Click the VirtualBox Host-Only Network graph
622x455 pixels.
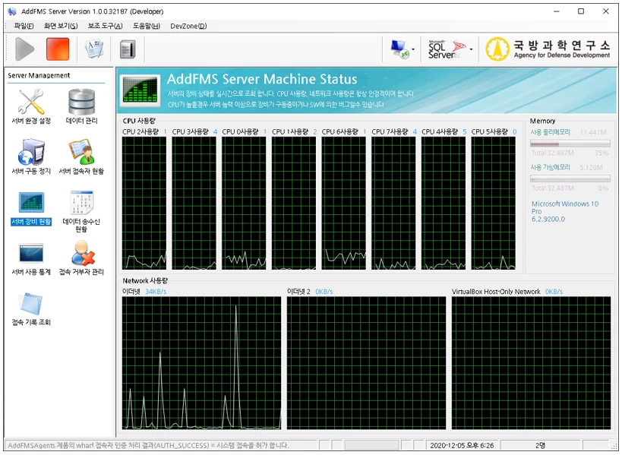coord(531,363)
